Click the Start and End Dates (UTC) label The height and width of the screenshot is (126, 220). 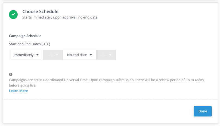[29, 44]
